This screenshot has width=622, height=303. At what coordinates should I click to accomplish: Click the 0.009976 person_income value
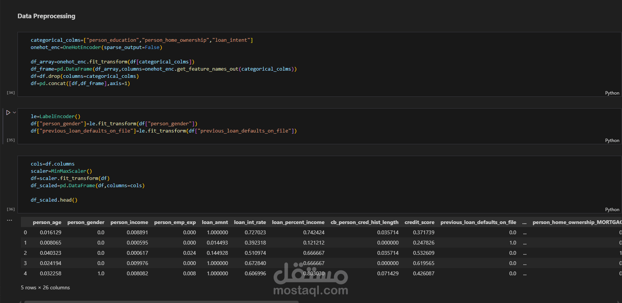click(x=138, y=263)
